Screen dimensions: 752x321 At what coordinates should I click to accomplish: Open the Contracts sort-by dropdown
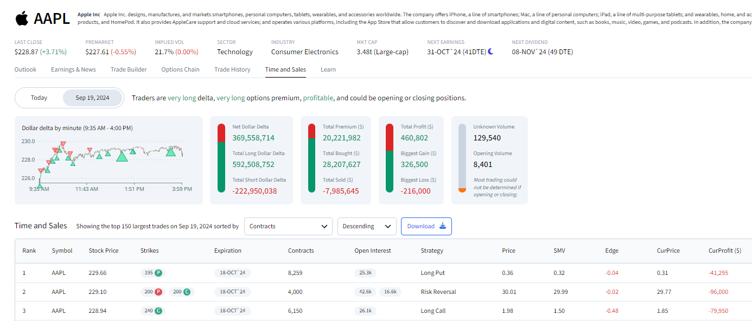288,226
